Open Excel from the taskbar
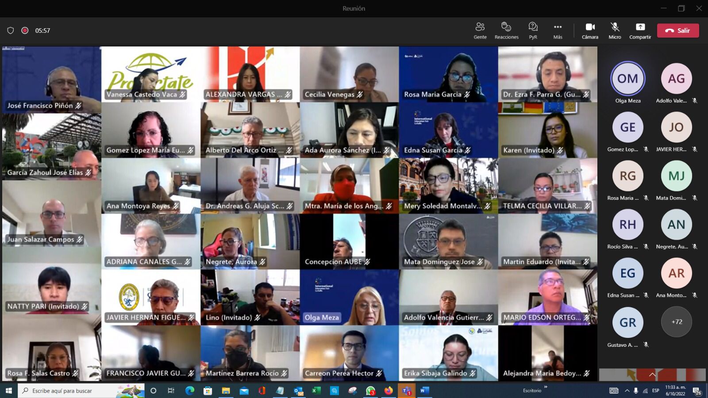This screenshot has width=708, height=398. pos(316,390)
